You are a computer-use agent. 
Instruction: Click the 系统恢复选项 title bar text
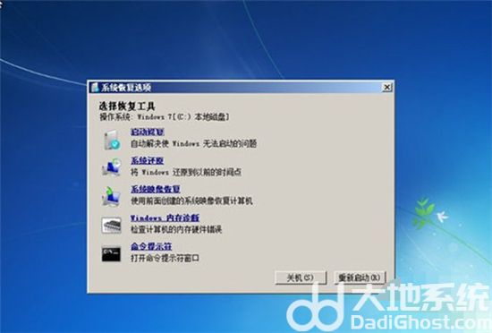pos(126,88)
